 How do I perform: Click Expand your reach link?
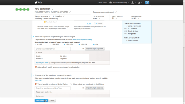42,63
